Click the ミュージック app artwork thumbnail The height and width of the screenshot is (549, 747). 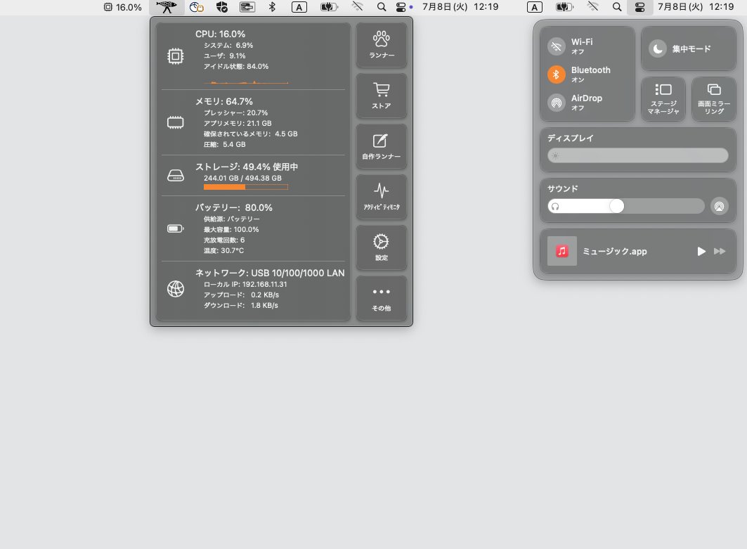pyautogui.click(x=562, y=251)
